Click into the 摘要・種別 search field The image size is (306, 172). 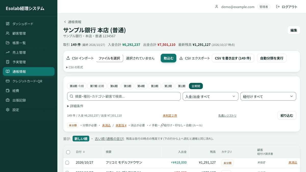[124, 96]
